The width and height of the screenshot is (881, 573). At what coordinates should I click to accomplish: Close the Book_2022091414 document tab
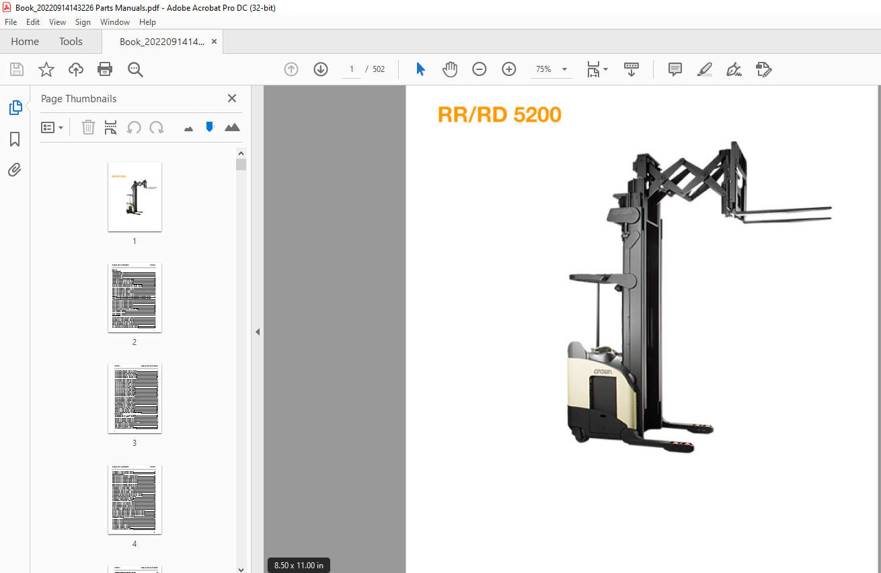coord(214,41)
